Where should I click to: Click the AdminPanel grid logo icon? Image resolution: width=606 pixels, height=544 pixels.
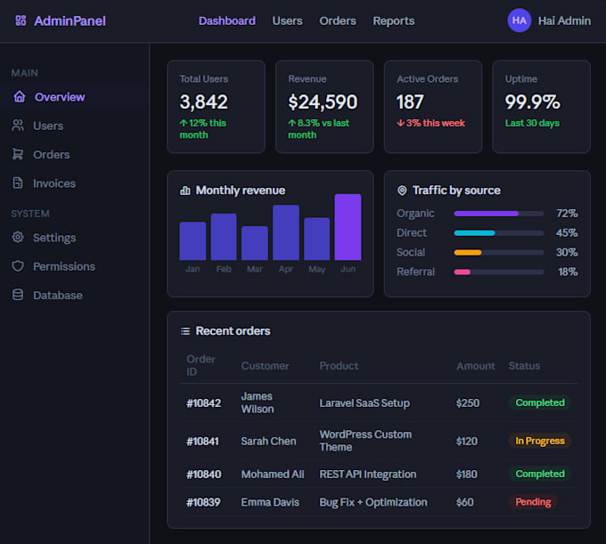pyautogui.click(x=20, y=20)
